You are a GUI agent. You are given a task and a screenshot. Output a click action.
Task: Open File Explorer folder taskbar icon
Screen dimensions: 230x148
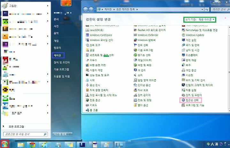click(21, 144)
